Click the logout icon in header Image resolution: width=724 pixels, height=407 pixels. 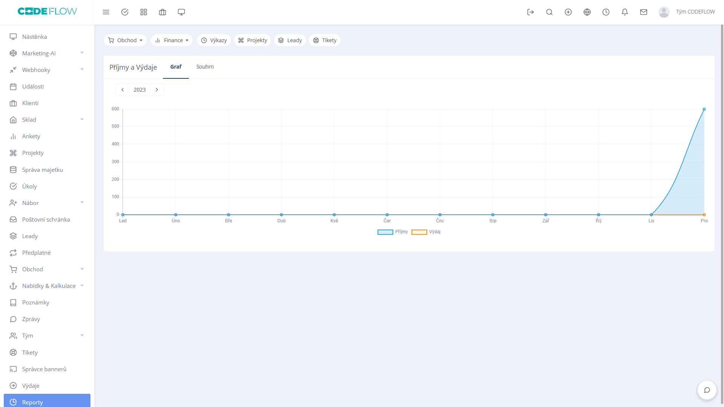point(531,12)
